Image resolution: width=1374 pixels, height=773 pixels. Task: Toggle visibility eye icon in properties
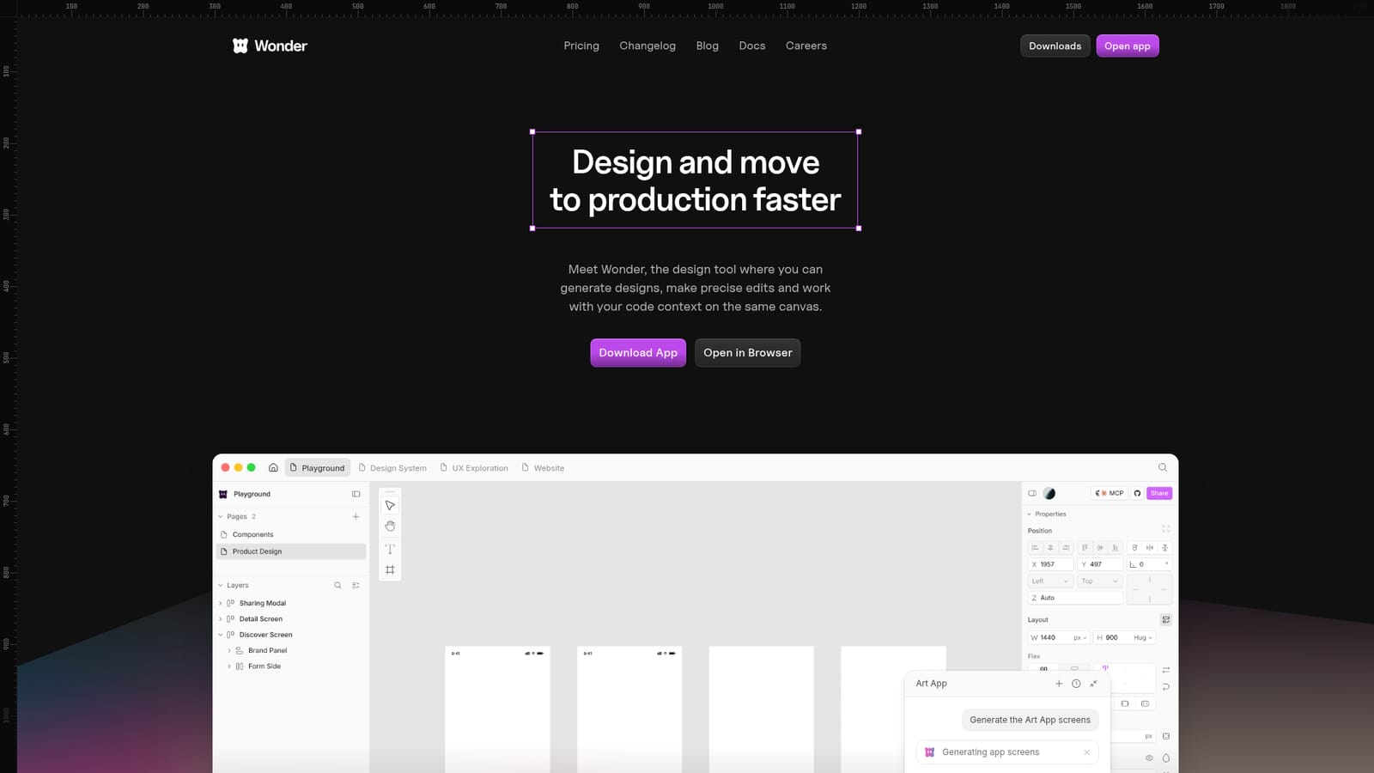tap(1149, 758)
